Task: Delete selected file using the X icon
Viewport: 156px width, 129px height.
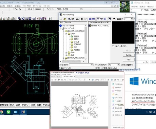Action: (82, 19)
